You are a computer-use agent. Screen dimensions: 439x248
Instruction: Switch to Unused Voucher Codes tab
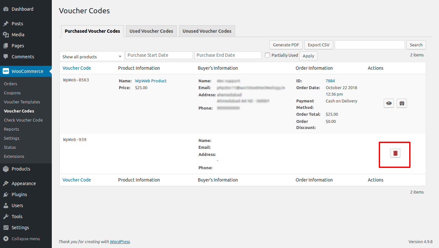click(x=207, y=31)
